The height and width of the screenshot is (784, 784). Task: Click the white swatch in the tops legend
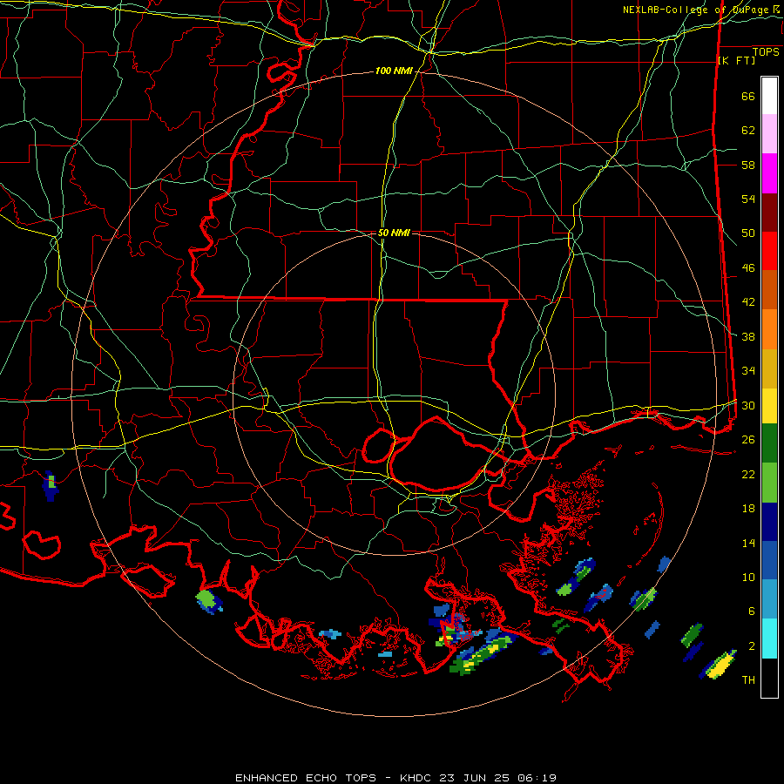coord(769,96)
